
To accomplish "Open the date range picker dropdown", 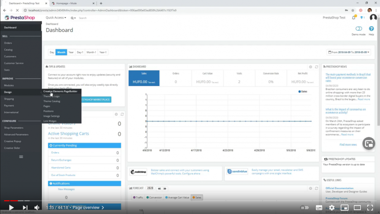I will [348, 52].
